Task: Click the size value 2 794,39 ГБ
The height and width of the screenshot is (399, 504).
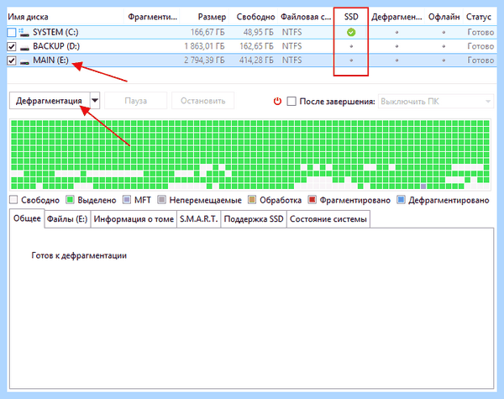Action: 204,60
